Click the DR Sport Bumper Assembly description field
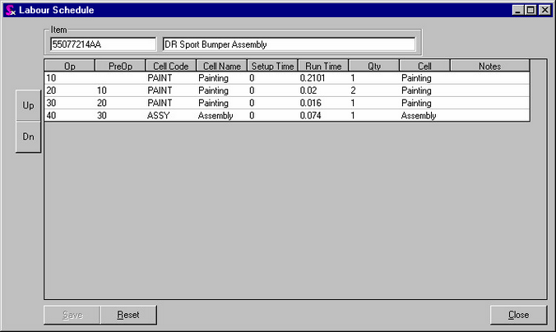 (289, 44)
